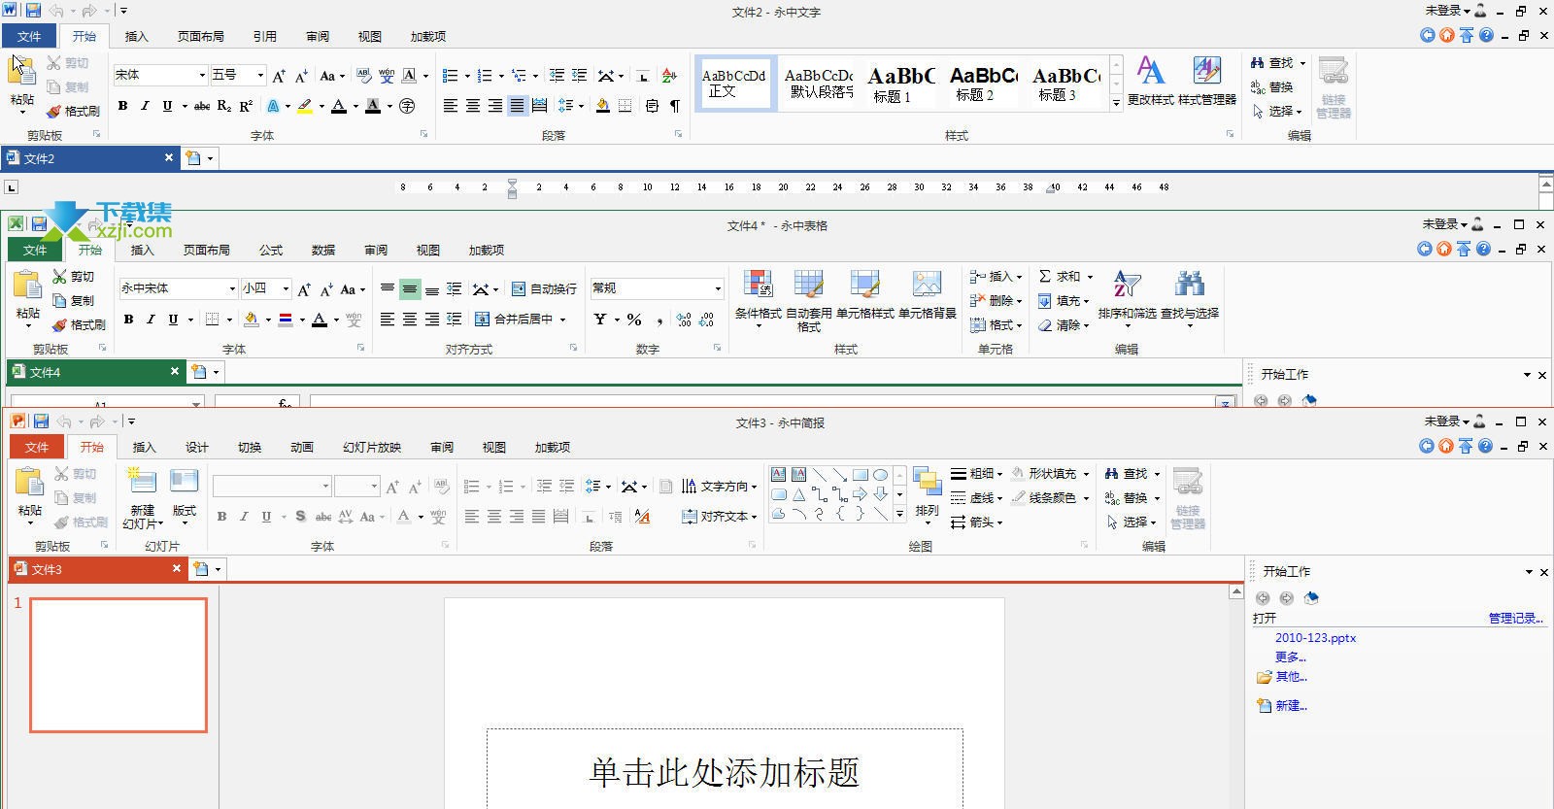Open the 页面布局 tab in the Word window
Viewport: 1554px width, 809px height.
[x=201, y=37]
